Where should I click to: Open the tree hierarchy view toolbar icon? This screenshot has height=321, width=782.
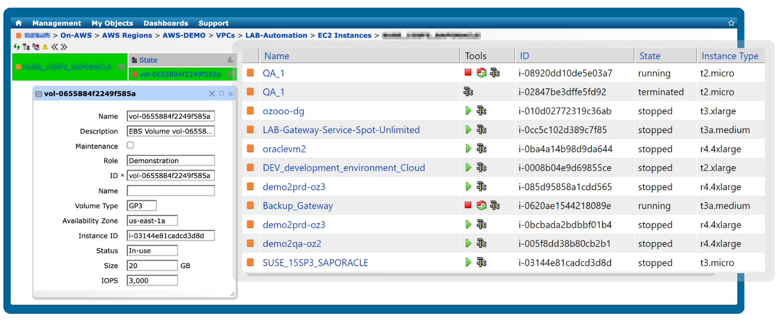[26, 47]
